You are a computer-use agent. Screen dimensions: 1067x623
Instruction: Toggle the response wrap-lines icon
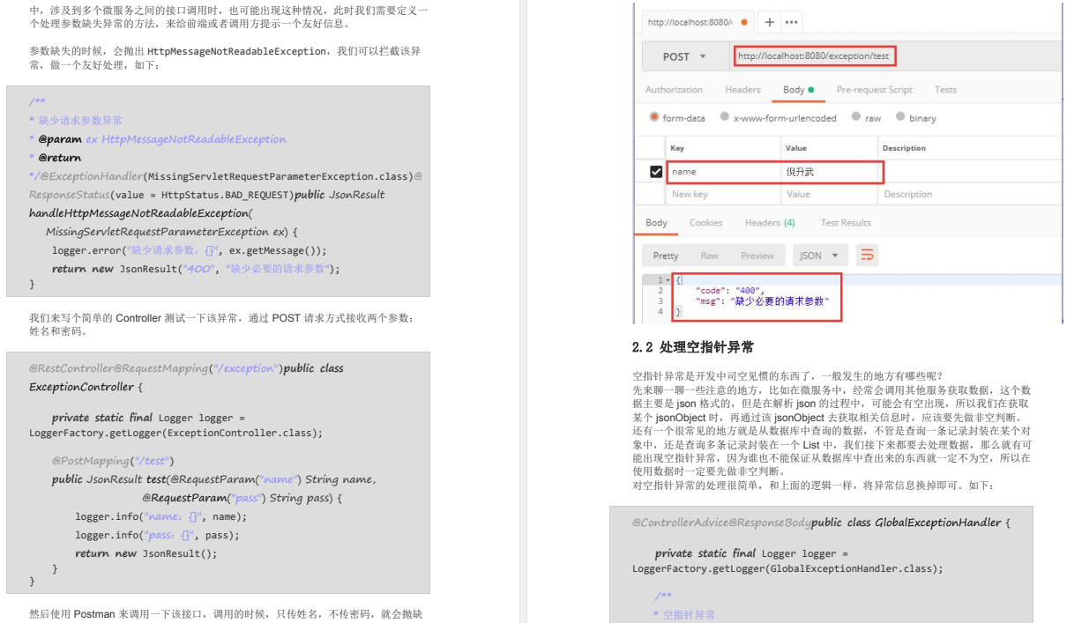click(868, 256)
